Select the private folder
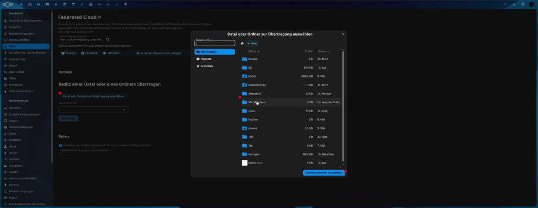 pos(291,128)
